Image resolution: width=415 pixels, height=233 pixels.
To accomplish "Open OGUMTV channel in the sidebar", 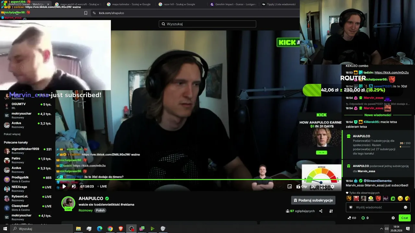I will click(x=28, y=106).
